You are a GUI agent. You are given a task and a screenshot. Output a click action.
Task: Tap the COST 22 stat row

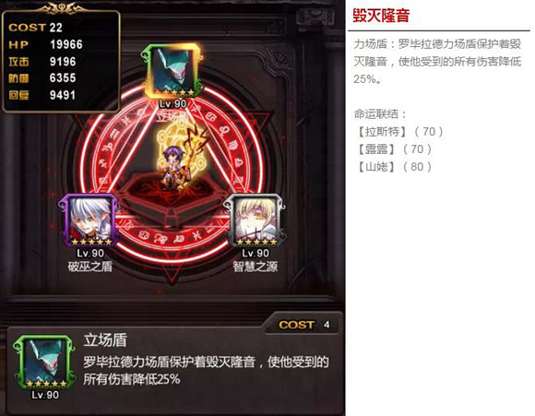(35, 28)
